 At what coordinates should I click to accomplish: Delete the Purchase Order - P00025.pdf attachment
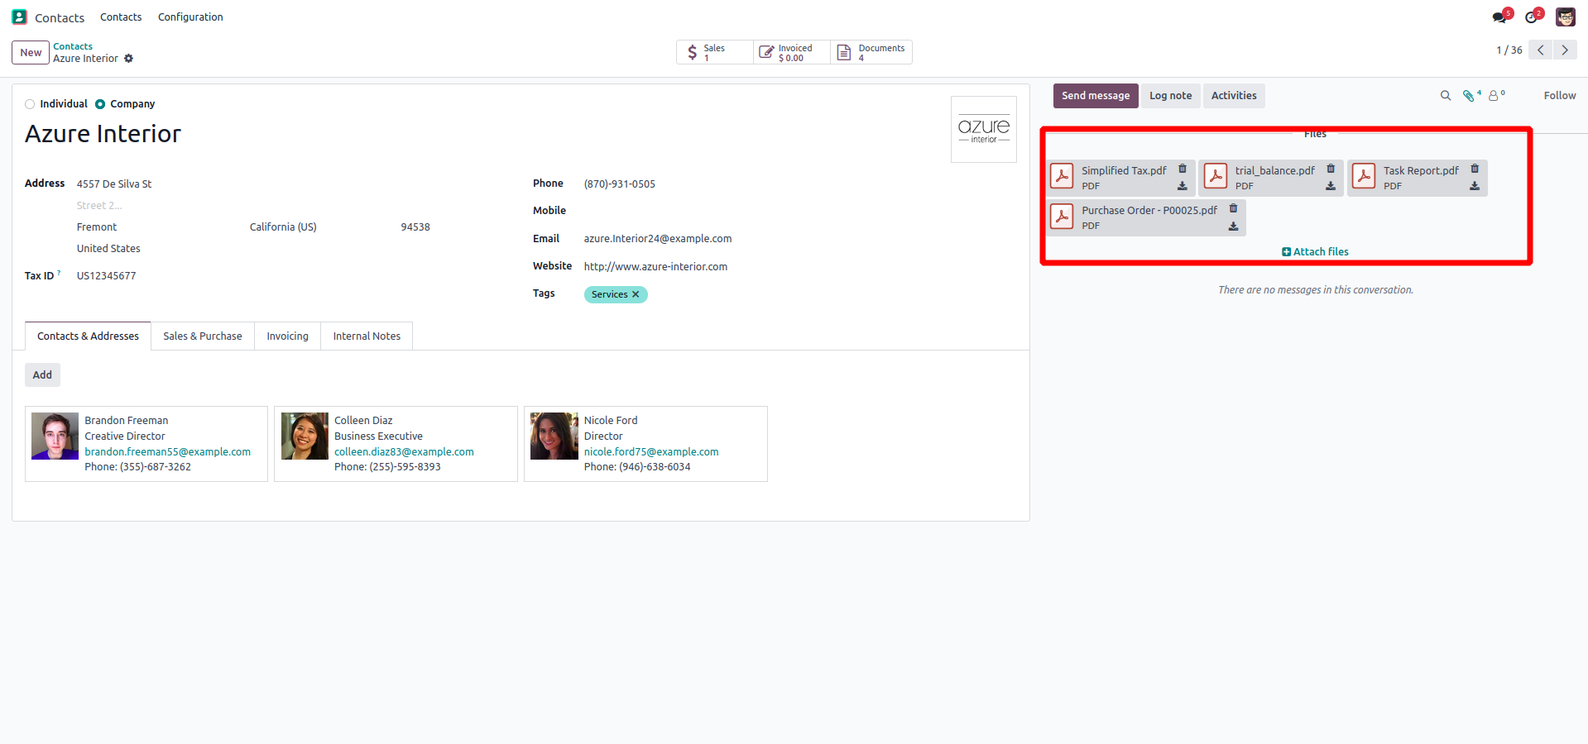(x=1233, y=208)
